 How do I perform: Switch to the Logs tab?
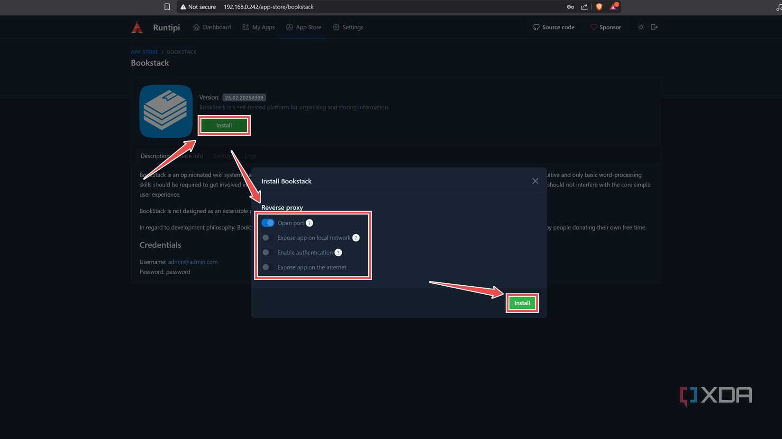(250, 156)
